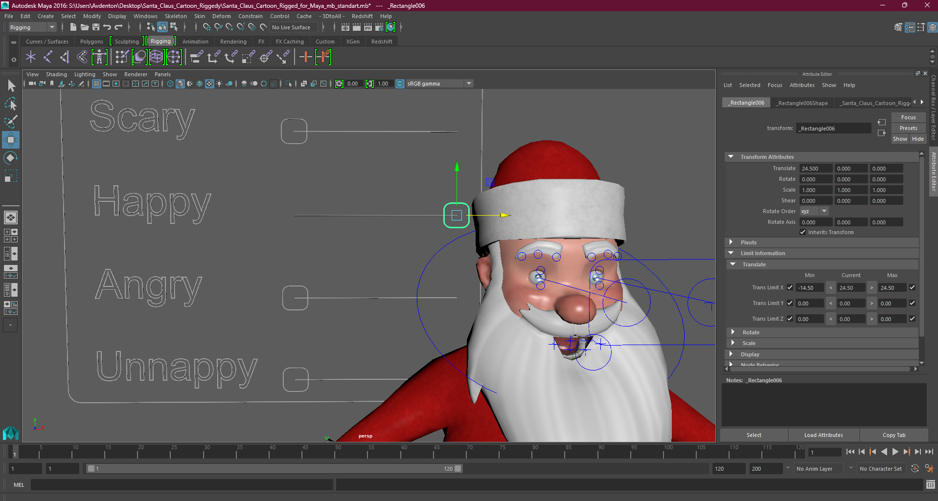The image size is (938, 501).
Task: Expand the Pivots section
Action: (731, 242)
